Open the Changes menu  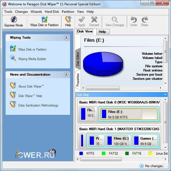point(21,12)
